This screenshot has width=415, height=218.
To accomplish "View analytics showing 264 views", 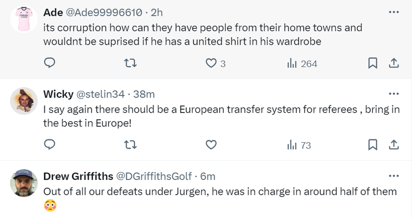I will point(302,64).
